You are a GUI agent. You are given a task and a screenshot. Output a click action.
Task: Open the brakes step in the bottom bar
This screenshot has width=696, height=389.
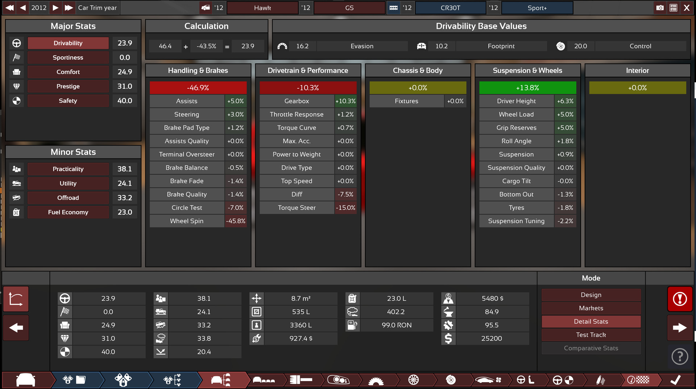(451, 380)
